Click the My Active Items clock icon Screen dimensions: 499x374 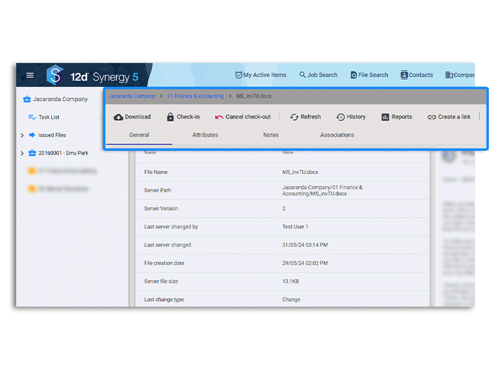[239, 75]
